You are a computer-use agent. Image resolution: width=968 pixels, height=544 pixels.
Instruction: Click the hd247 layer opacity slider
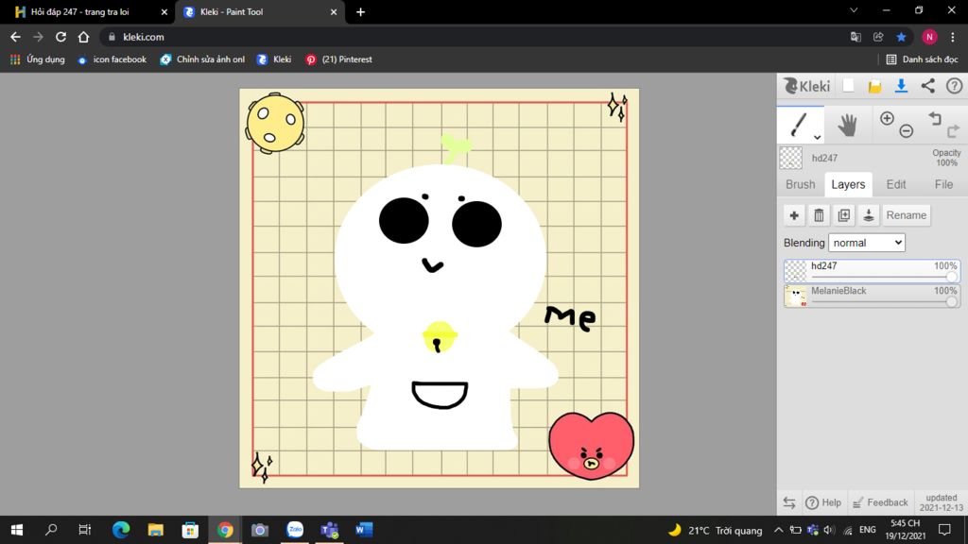pos(884,277)
